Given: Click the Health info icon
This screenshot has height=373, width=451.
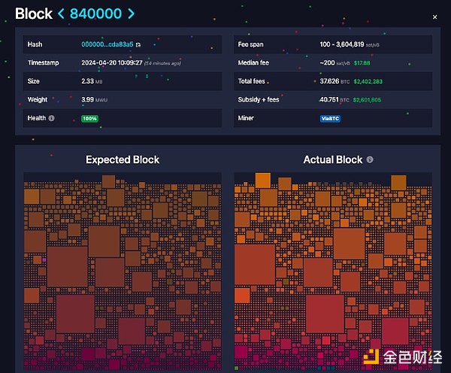Looking at the screenshot, I should pyautogui.click(x=52, y=118).
